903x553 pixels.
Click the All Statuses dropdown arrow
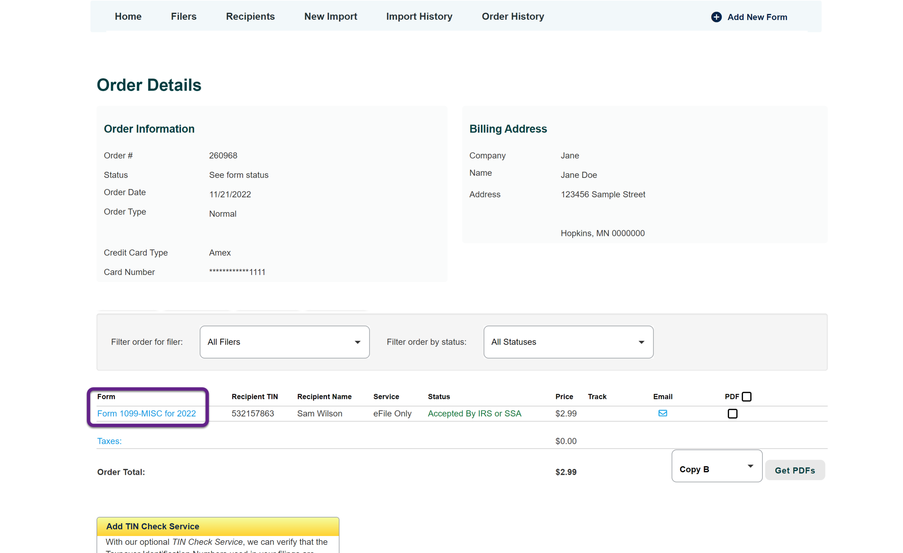[x=641, y=342]
